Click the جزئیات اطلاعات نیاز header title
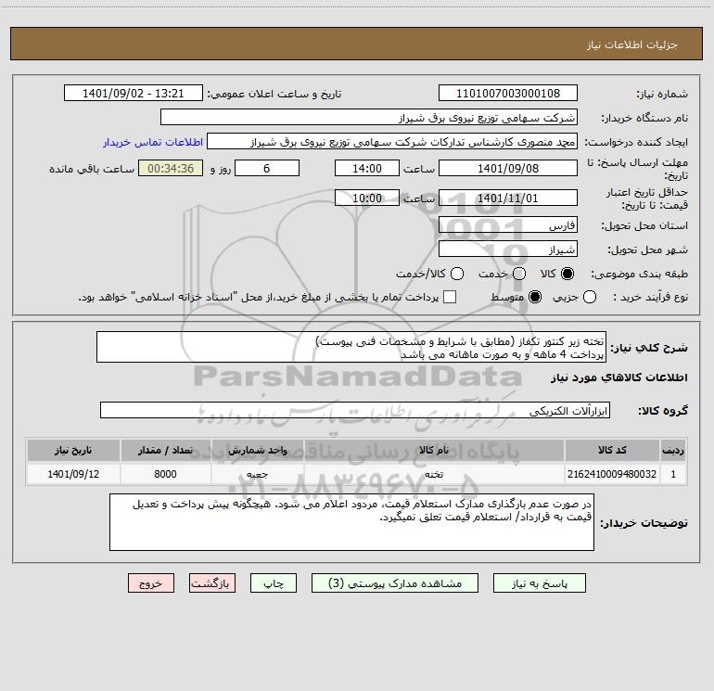Viewport: 714px width, 691px height. [x=632, y=45]
